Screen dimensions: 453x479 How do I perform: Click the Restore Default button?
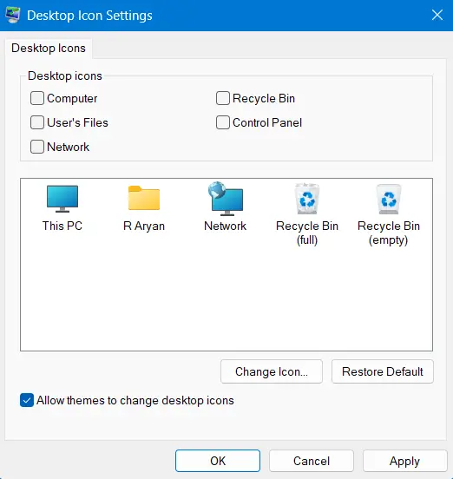[x=383, y=371]
